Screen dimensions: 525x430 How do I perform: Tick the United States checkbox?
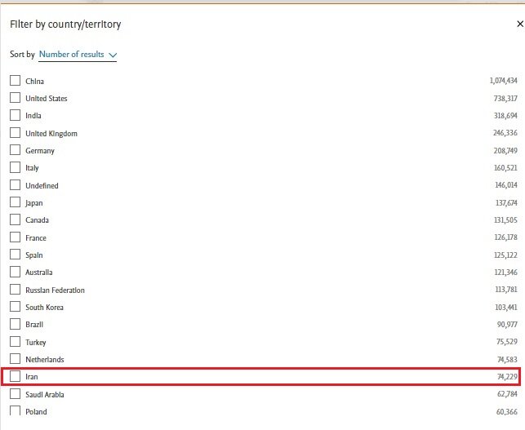15,98
